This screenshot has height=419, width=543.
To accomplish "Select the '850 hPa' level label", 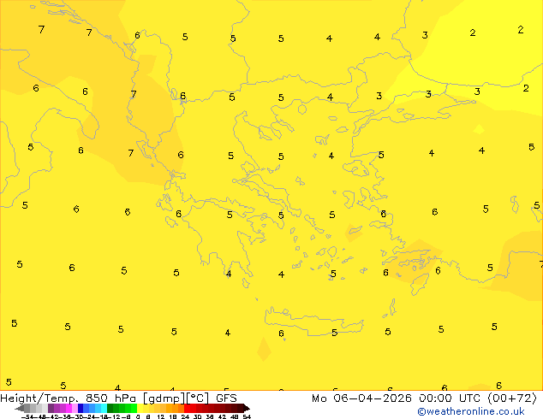I will 110,398.
